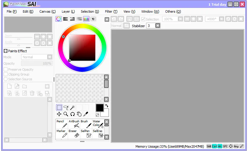
Task: Open the Window menu
Action: point(150,11)
